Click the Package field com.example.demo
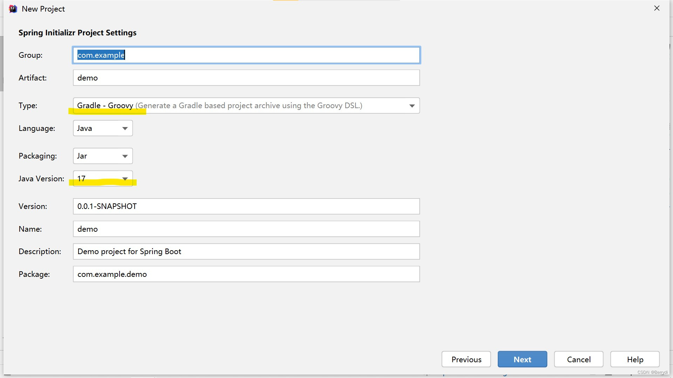The height and width of the screenshot is (378, 673). pos(246,274)
